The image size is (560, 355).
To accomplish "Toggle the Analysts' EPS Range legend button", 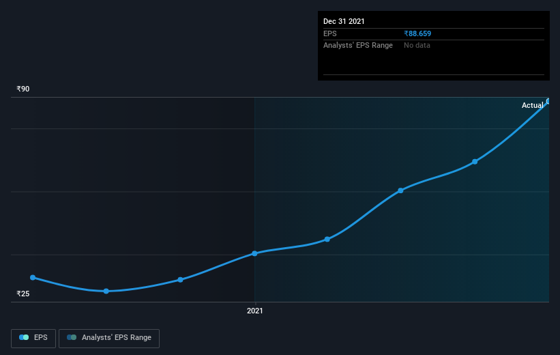I will 109,338.
